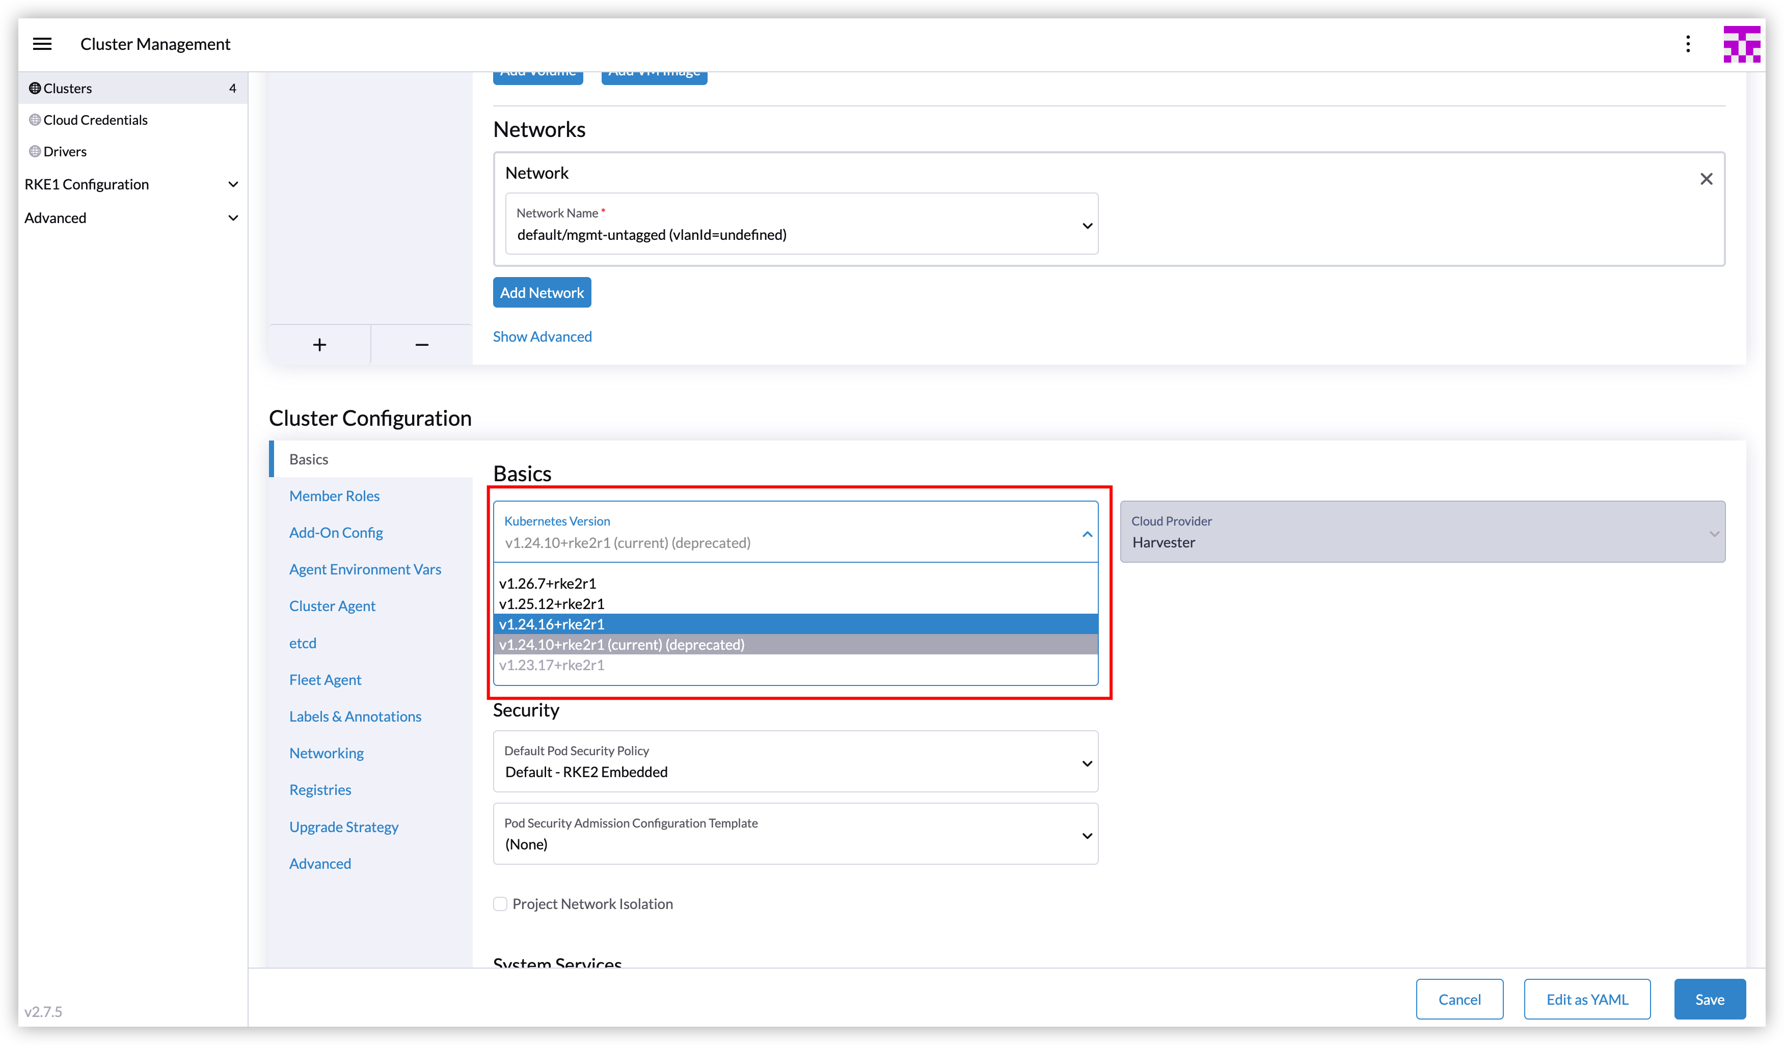Switch to the Add-On Config tab
This screenshot has width=1784, height=1045.
click(x=371, y=533)
